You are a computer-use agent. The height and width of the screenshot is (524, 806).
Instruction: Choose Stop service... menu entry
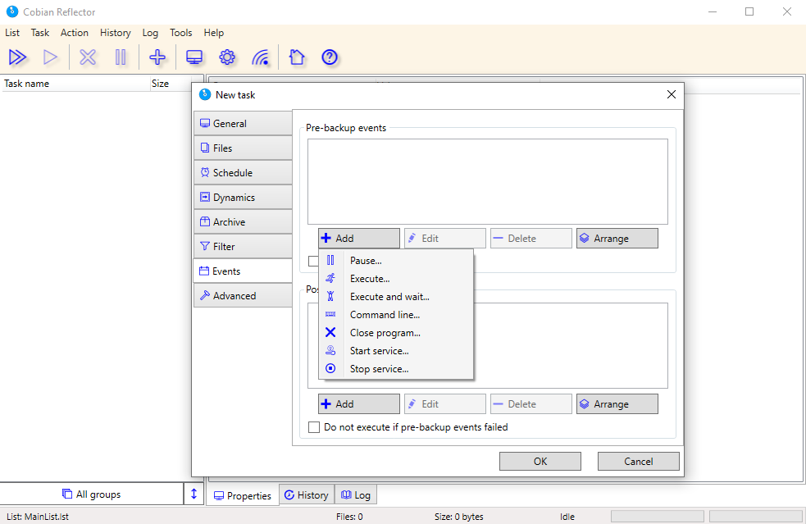tap(396, 369)
